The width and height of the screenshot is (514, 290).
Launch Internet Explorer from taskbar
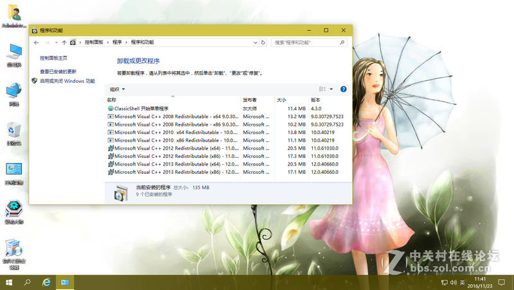[x=46, y=282]
